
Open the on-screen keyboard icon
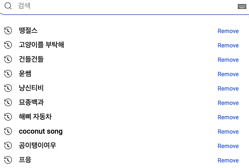tap(242, 6)
